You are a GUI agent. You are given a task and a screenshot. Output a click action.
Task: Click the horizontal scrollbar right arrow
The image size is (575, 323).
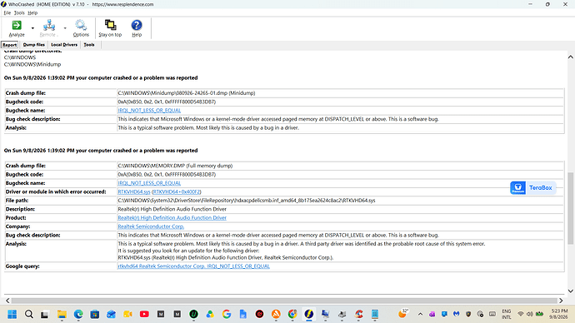[x=561, y=301]
